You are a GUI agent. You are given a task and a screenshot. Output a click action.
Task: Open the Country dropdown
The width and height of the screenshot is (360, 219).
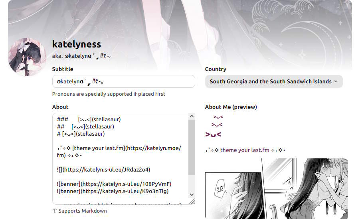(274, 81)
